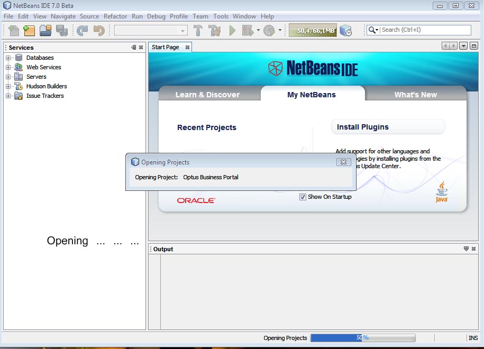The height and width of the screenshot is (349, 484).
Task: Expand the Issue Trackers tree node
Action: point(8,96)
